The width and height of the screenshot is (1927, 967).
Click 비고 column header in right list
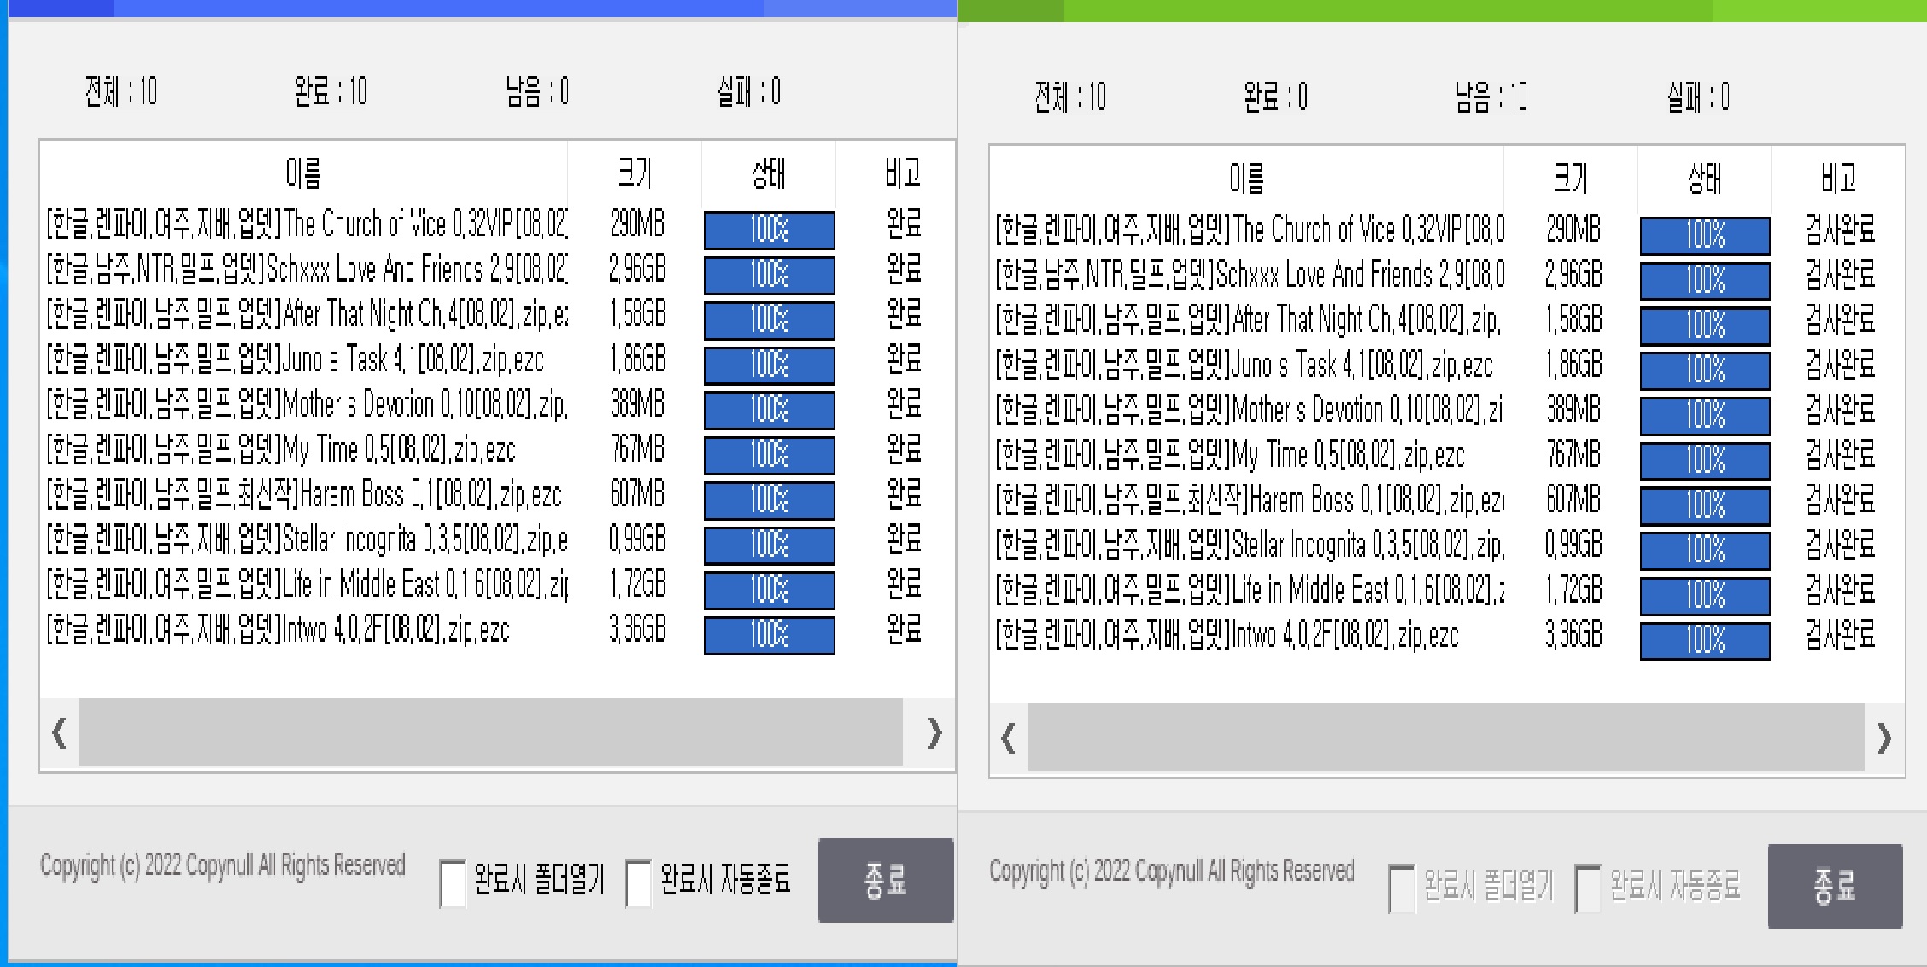(1838, 178)
